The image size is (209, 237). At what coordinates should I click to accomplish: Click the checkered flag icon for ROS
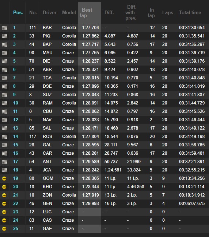point(4,137)
